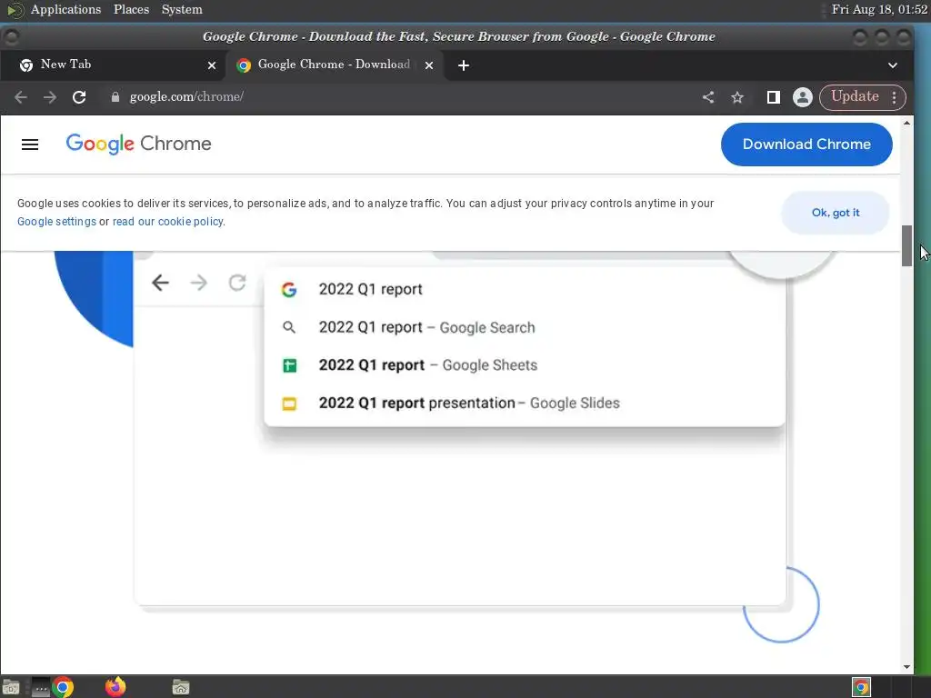Open the Google settings link
The height and width of the screenshot is (698, 931).
pos(56,222)
